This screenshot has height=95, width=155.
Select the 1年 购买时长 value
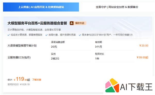[x=97, y=59]
